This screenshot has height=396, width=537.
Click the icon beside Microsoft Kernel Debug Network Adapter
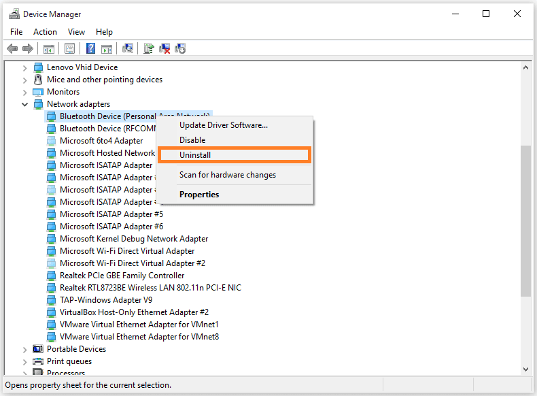pyautogui.click(x=52, y=239)
